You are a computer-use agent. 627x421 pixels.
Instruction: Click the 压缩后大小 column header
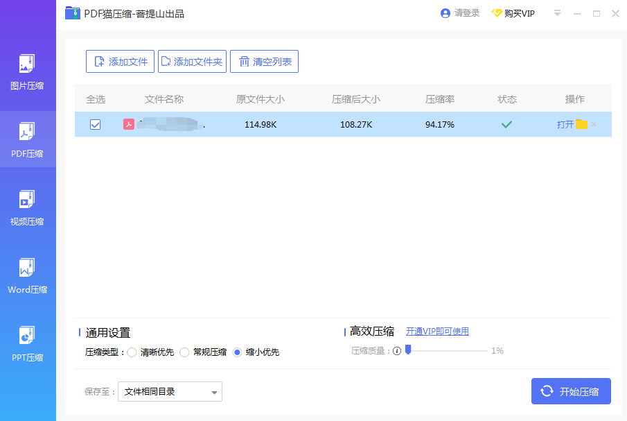[356, 99]
